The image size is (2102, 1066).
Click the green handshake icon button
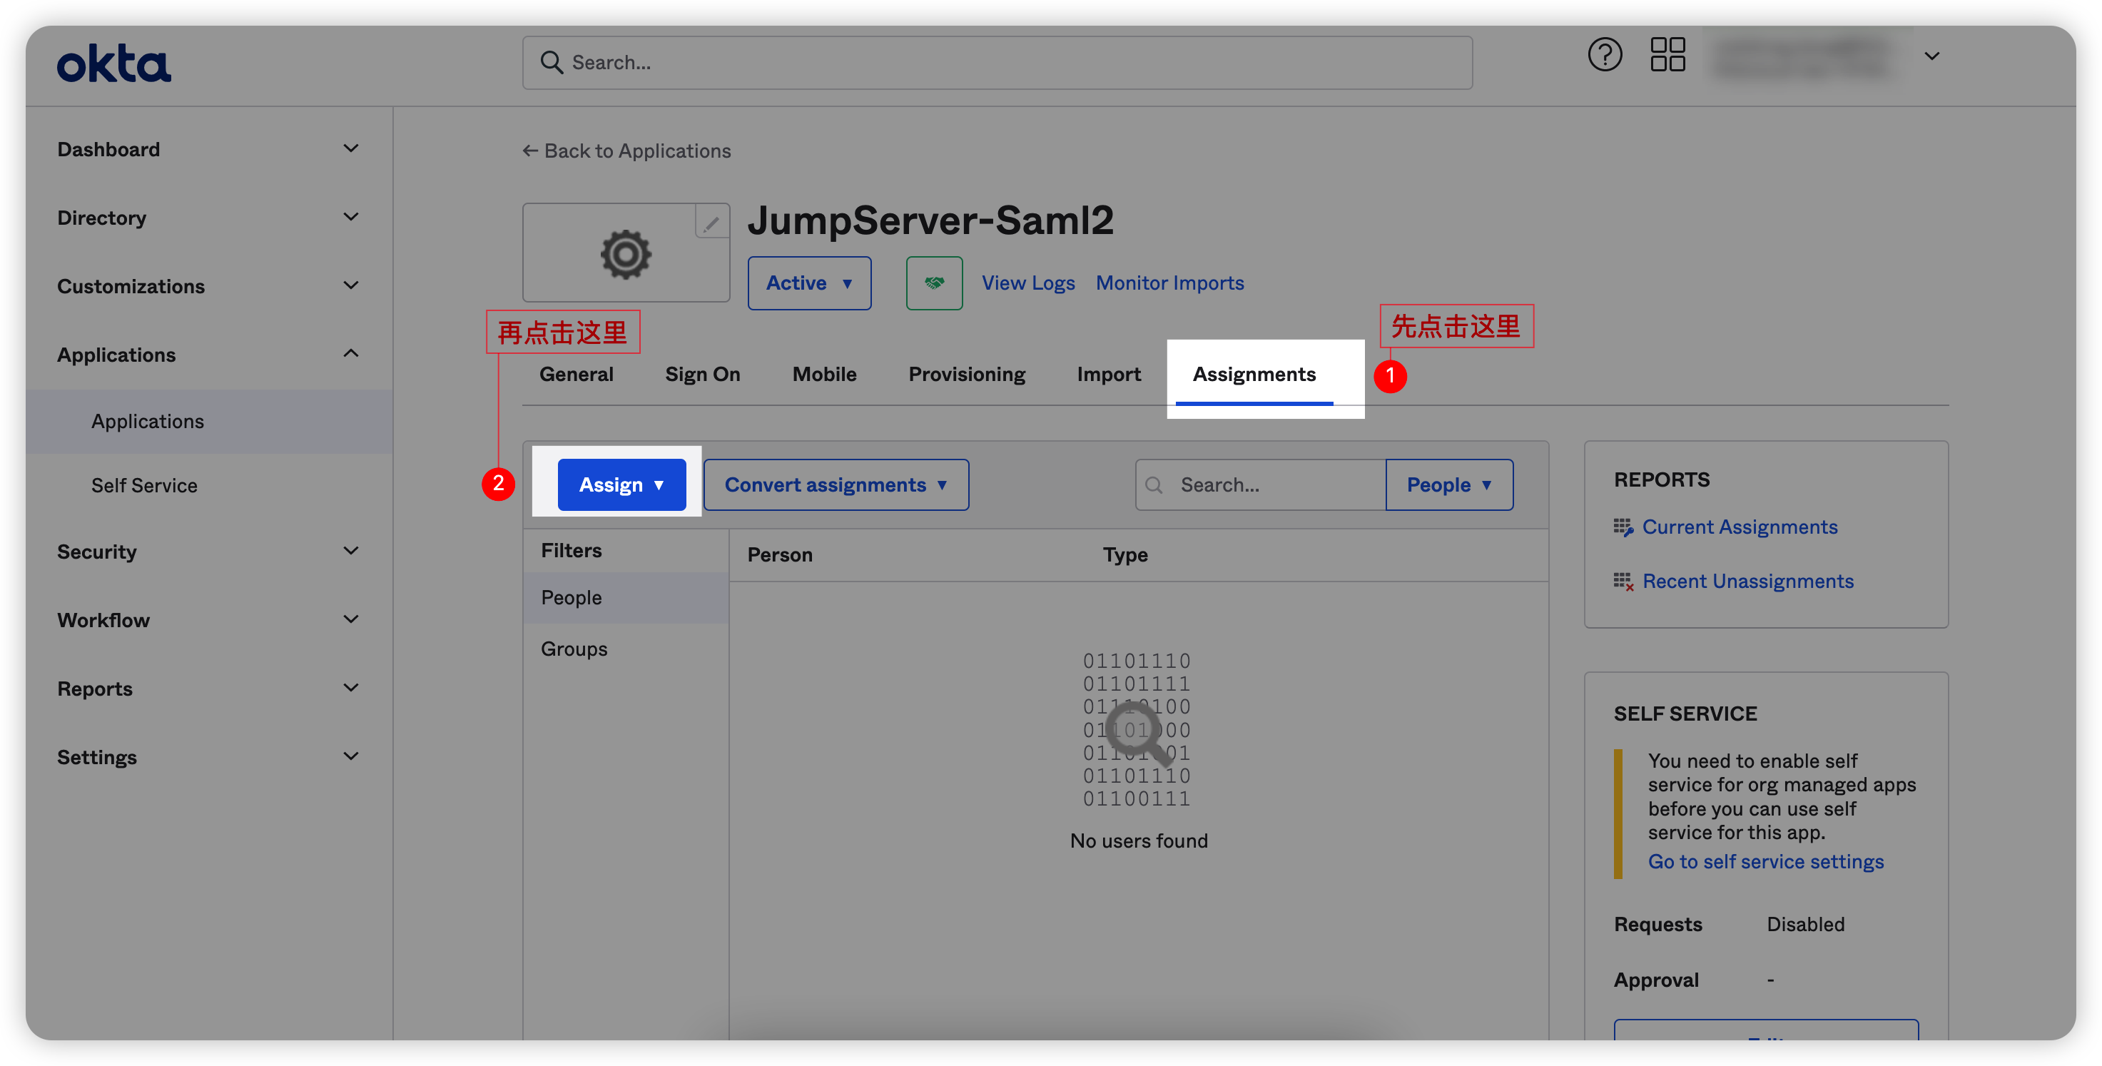coord(933,283)
